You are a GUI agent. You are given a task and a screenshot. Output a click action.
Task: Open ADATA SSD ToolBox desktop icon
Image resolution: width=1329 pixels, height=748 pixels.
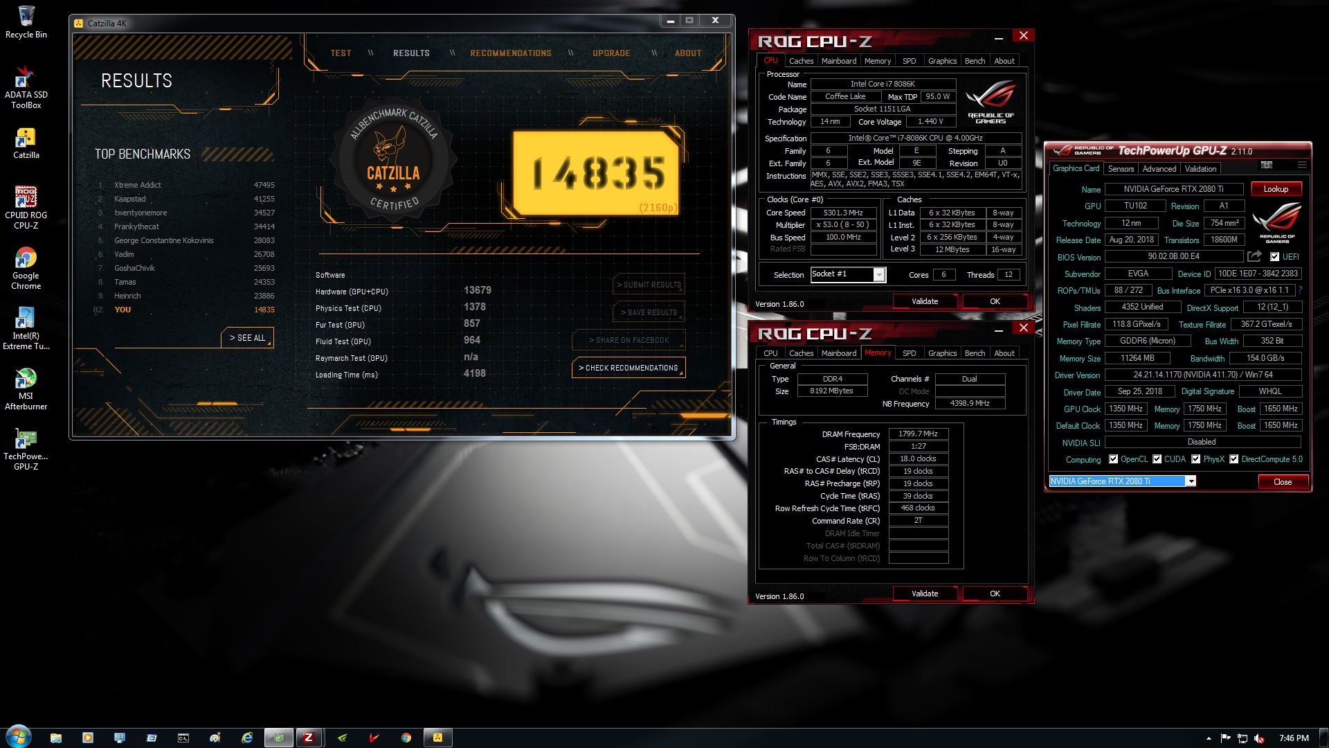[26, 88]
